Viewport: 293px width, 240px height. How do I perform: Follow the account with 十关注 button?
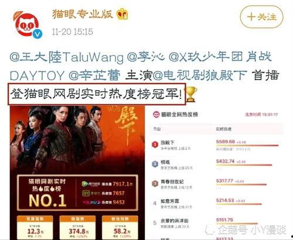coord(261,17)
